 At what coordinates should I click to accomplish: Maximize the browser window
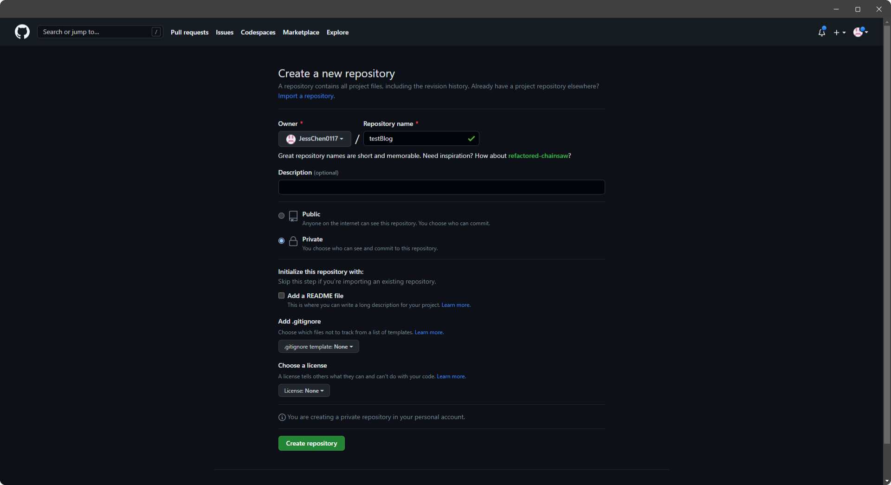(858, 9)
